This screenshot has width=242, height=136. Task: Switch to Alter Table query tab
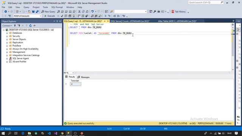pyautogui.click(x=177, y=21)
